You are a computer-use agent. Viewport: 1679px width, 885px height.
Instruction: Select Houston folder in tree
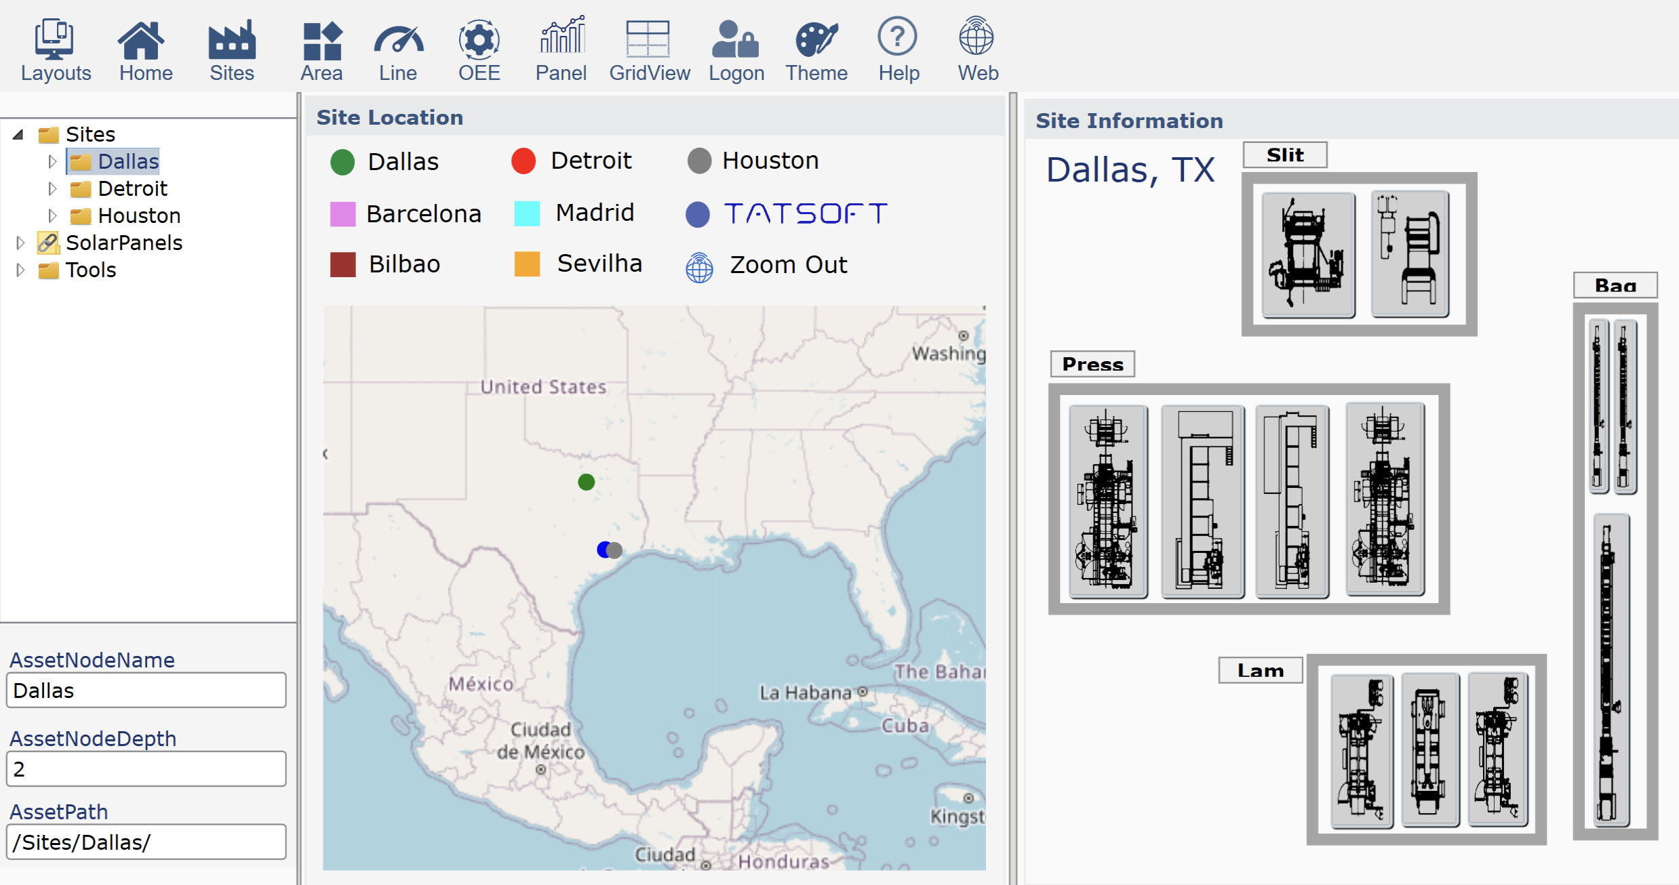click(x=138, y=215)
